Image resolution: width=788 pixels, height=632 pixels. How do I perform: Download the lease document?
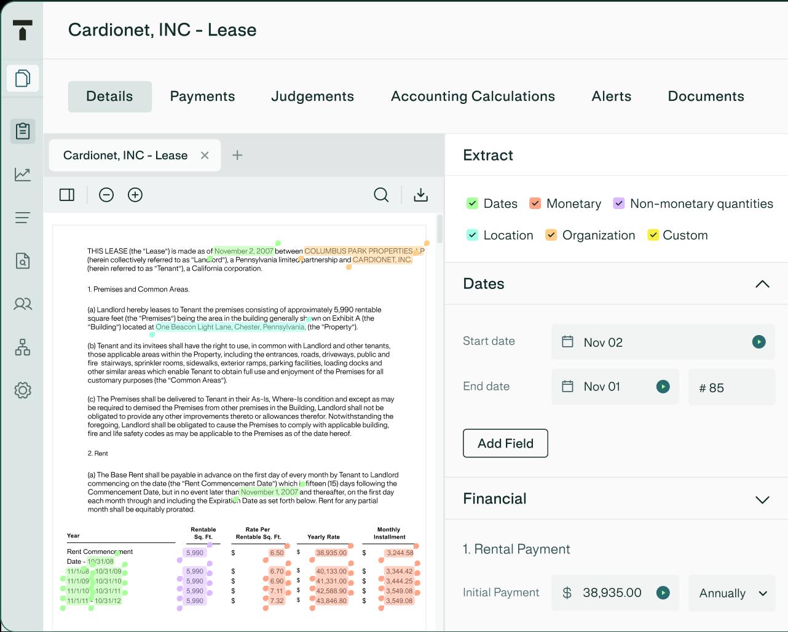(x=420, y=195)
